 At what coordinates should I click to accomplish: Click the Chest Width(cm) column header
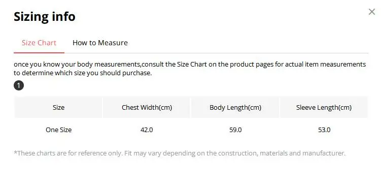coord(147,108)
